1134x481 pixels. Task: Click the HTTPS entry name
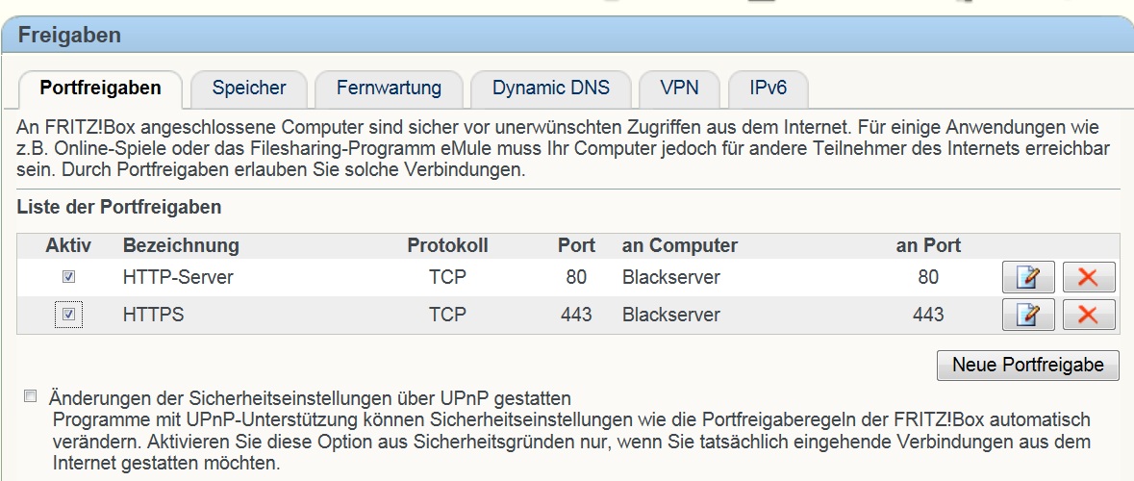(x=153, y=315)
